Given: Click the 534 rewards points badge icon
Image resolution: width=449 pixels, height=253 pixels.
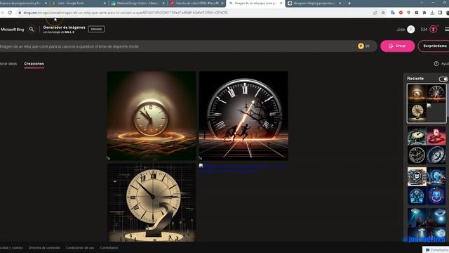Looking at the screenshot, I should [x=434, y=30].
